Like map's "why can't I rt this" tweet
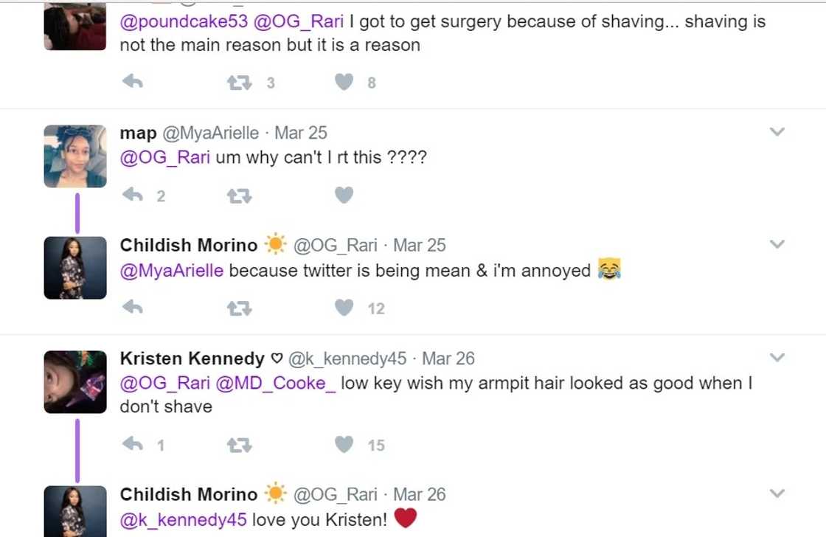Image resolution: width=826 pixels, height=537 pixels. [344, 195]
